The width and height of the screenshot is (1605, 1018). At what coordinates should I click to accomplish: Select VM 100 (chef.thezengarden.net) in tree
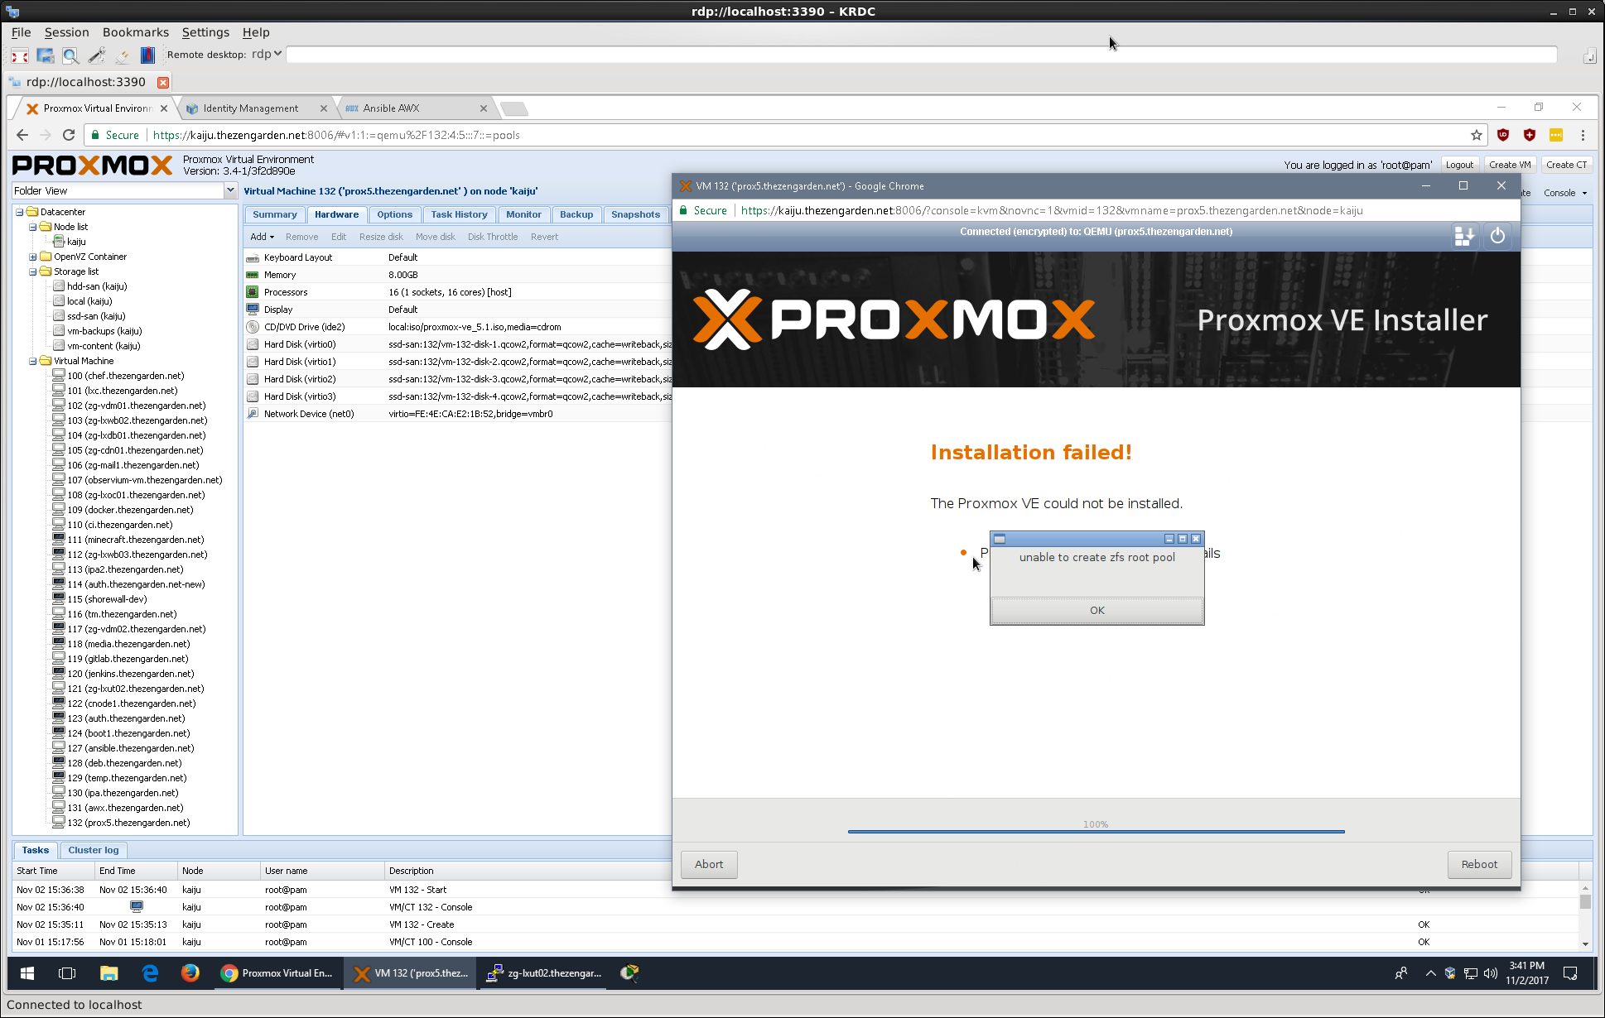126,376
